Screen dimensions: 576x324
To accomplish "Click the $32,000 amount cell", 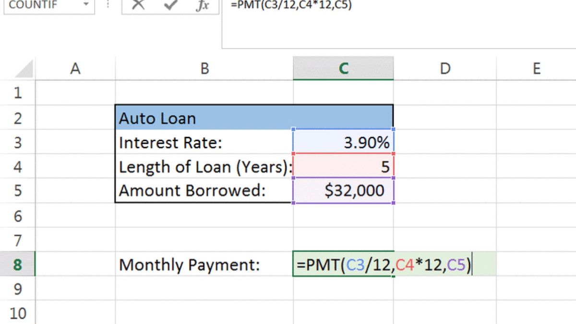I will 343,191.
